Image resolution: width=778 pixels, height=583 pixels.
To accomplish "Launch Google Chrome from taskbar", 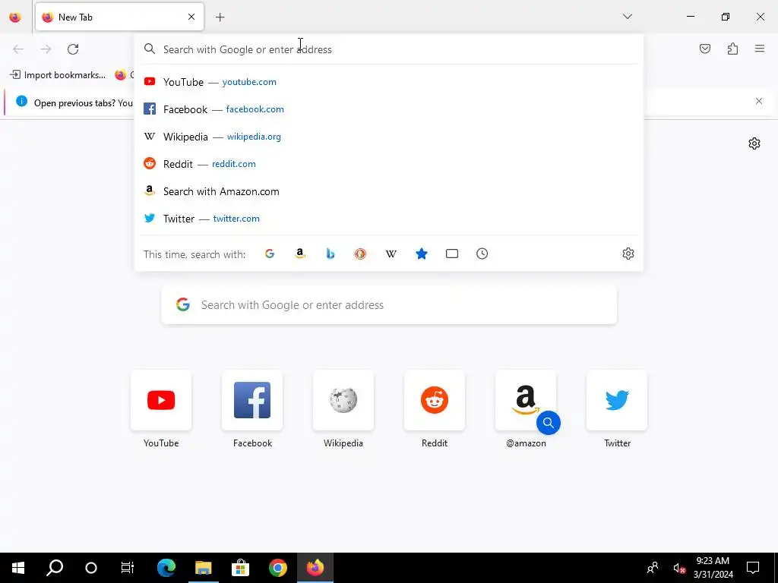I will click(278, 568).
